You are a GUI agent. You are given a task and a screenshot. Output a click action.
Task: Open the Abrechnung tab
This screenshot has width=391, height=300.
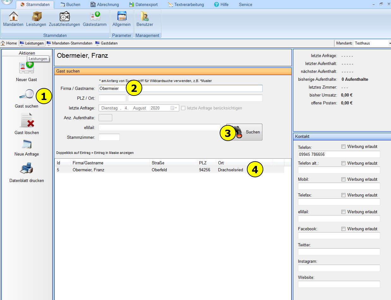click(105, 4)
